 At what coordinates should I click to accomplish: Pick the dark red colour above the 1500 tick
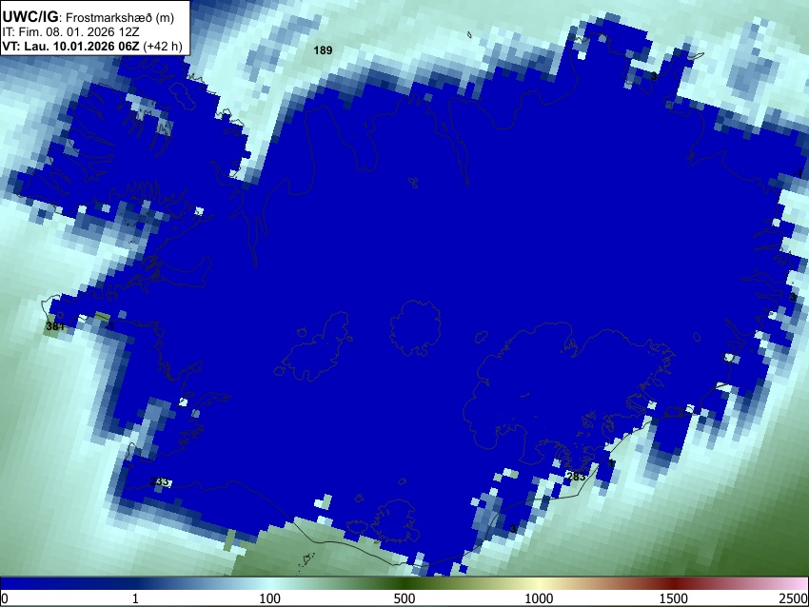pyautogui.click(x=674, y=584)
